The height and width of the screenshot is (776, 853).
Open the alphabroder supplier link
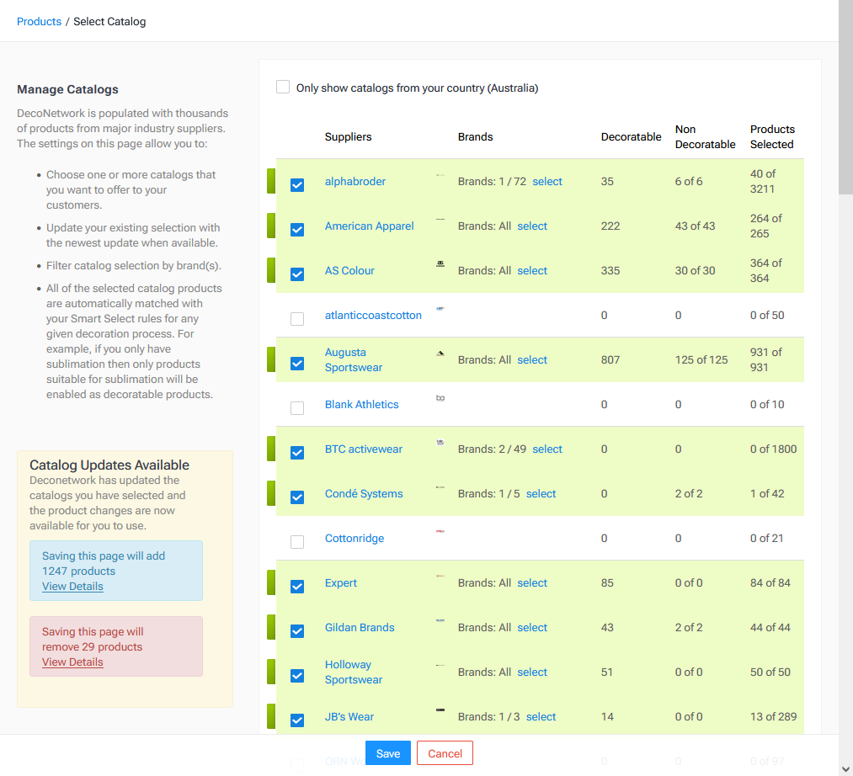pyautogui.click(x=355, y=182)
